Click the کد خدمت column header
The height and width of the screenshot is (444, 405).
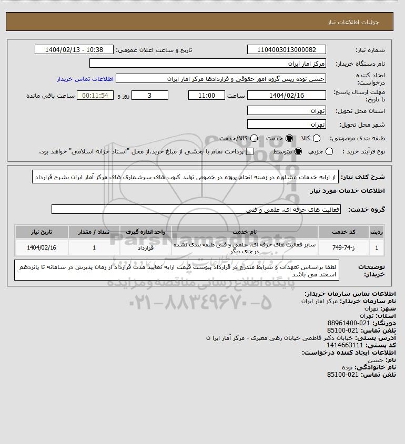343,232
